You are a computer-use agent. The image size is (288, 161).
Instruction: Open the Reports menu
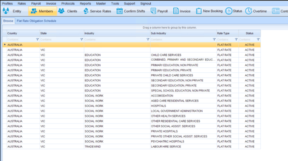(85, 3)
